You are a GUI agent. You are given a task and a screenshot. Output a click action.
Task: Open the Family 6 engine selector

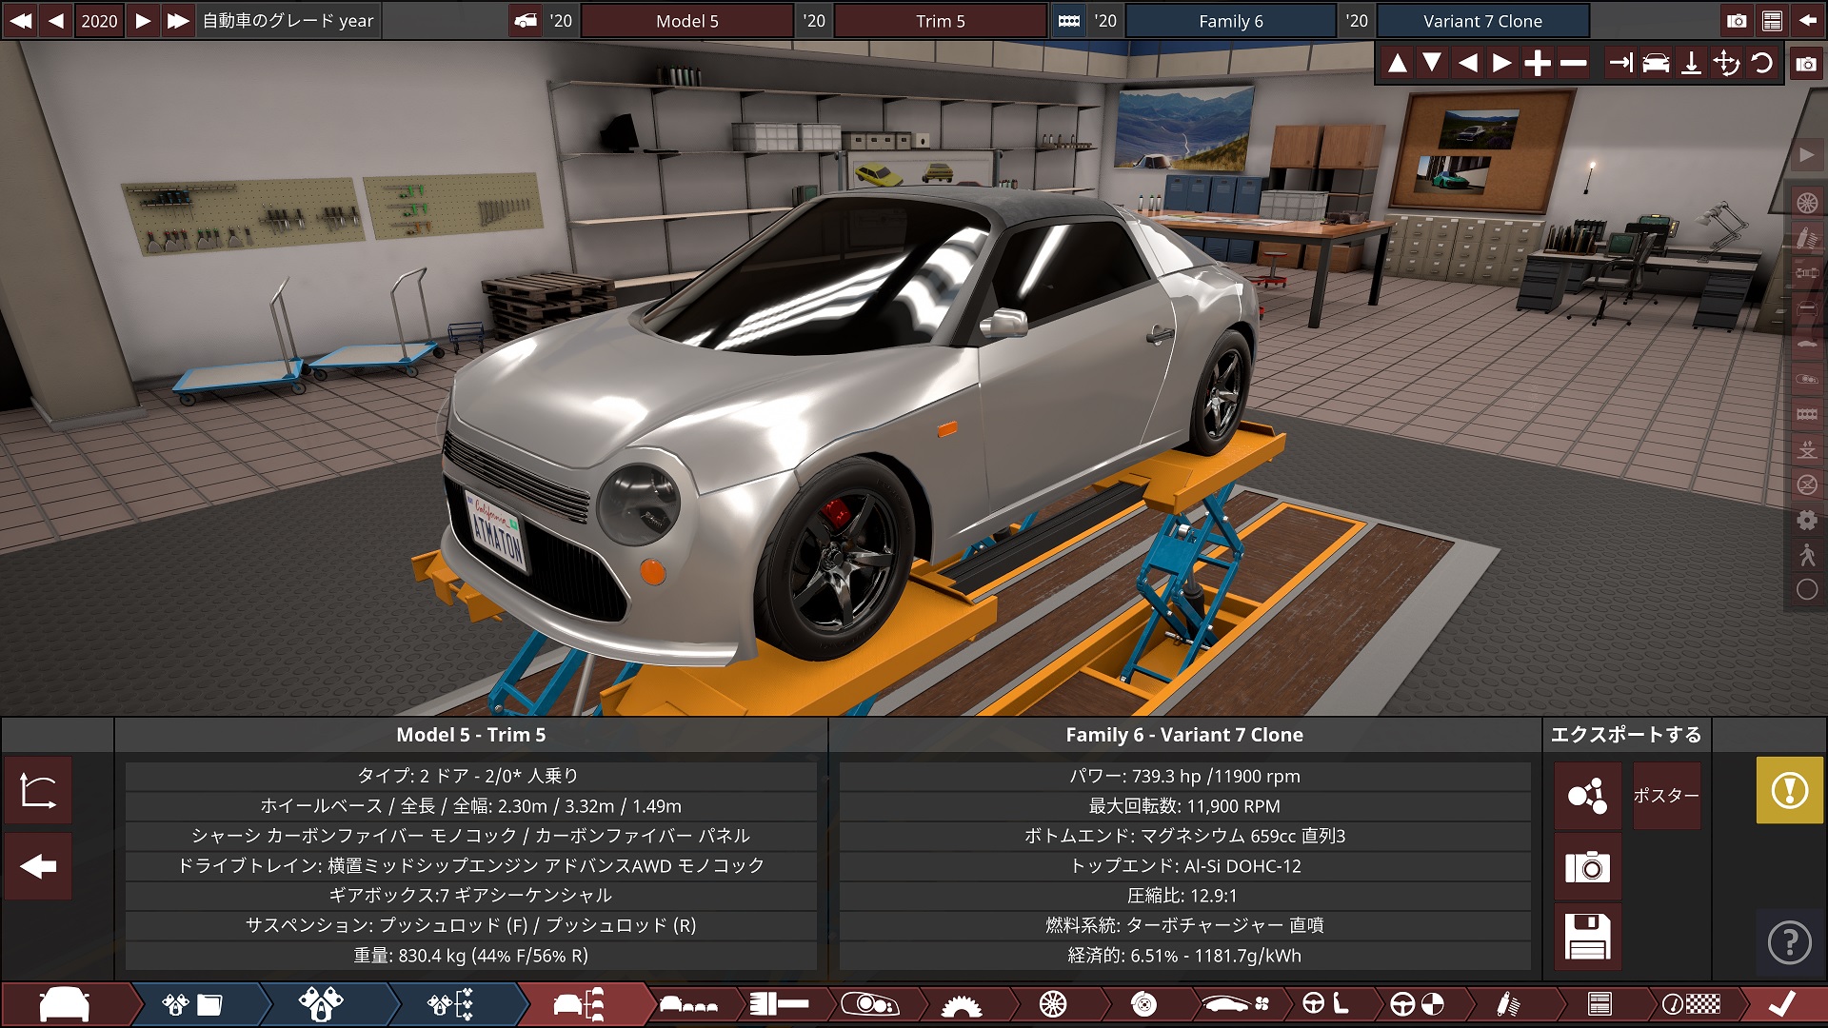[1230, 21]
